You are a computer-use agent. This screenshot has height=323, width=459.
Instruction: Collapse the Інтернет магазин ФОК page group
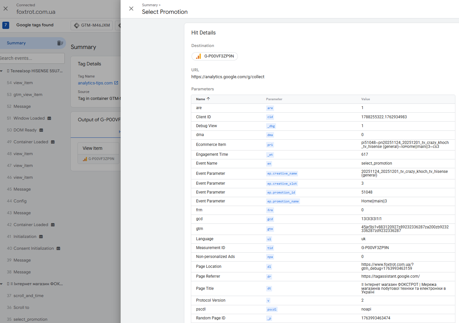[2, 284]
